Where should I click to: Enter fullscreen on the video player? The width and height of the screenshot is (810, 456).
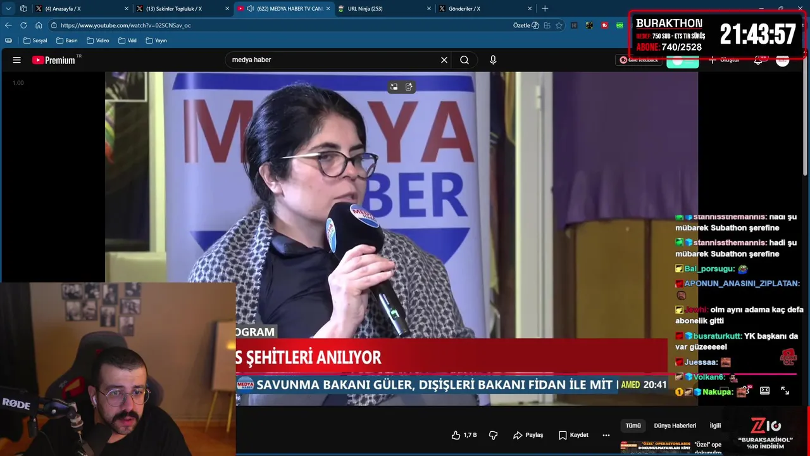[785, 391]
